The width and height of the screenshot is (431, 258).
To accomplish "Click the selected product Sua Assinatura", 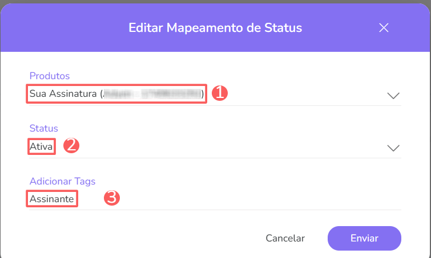I will click(64, 93).
